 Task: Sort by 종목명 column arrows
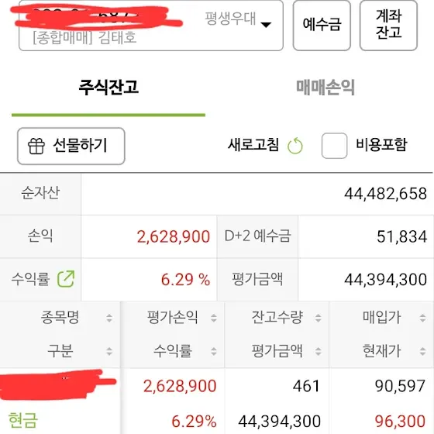pos(109,318)
